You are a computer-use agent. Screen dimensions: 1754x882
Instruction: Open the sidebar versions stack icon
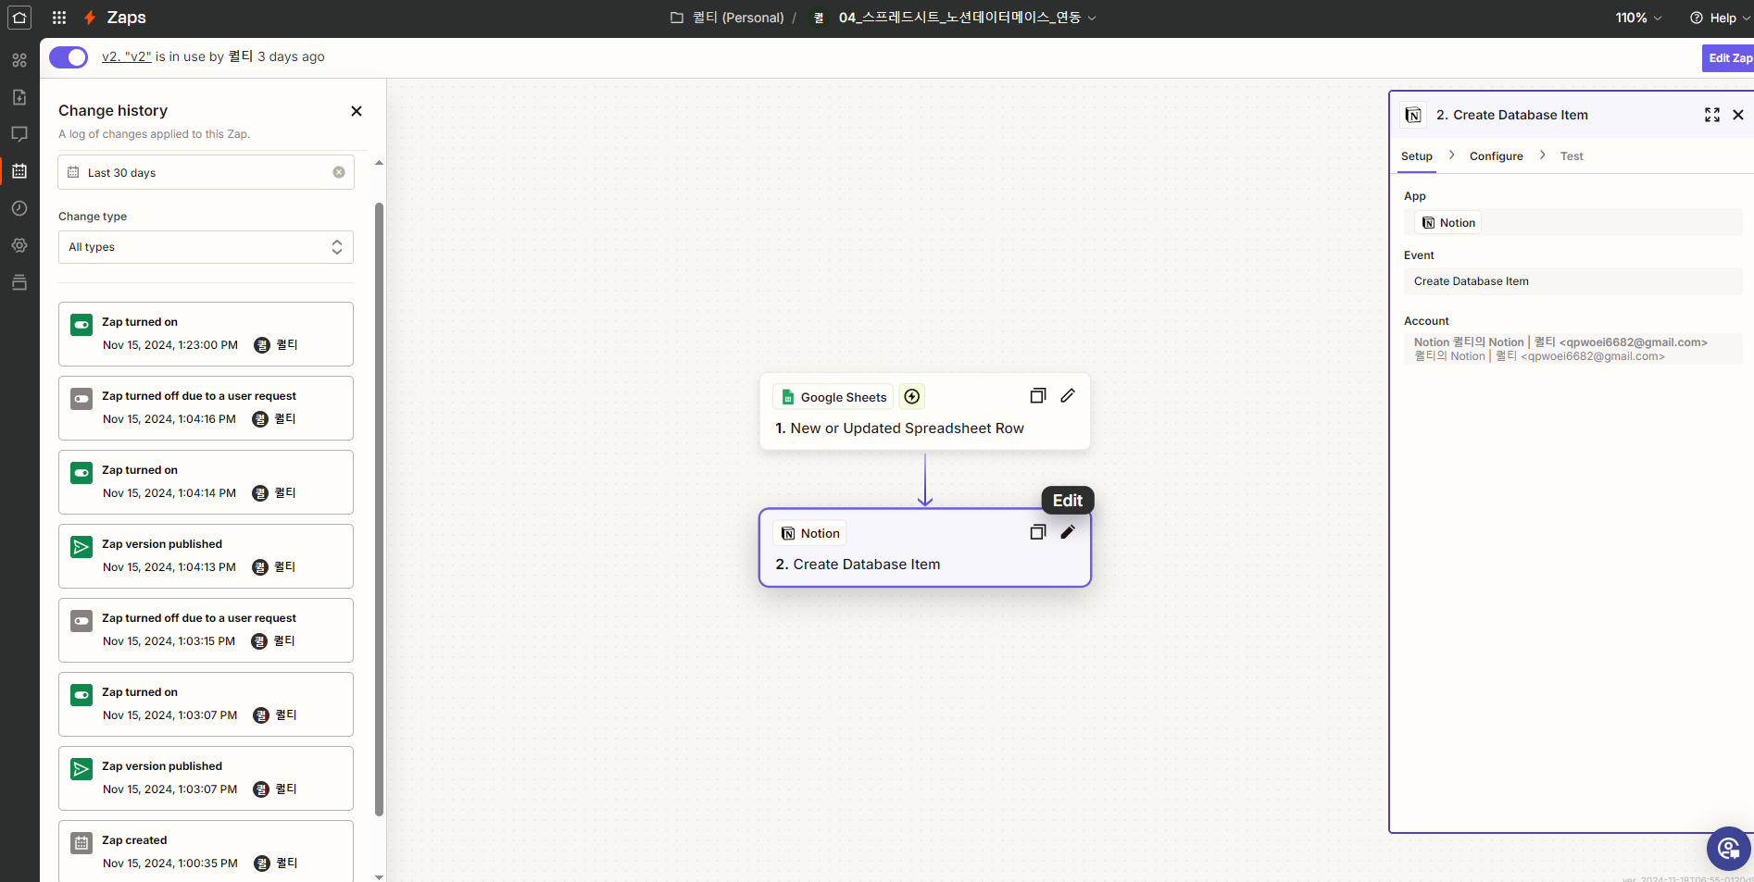click(x=19, y=282)
